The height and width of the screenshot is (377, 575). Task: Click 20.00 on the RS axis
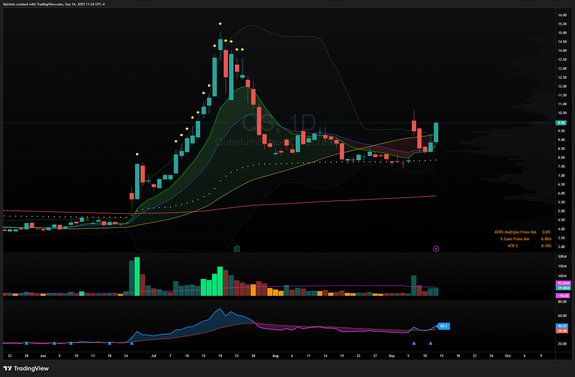(562, 344)
